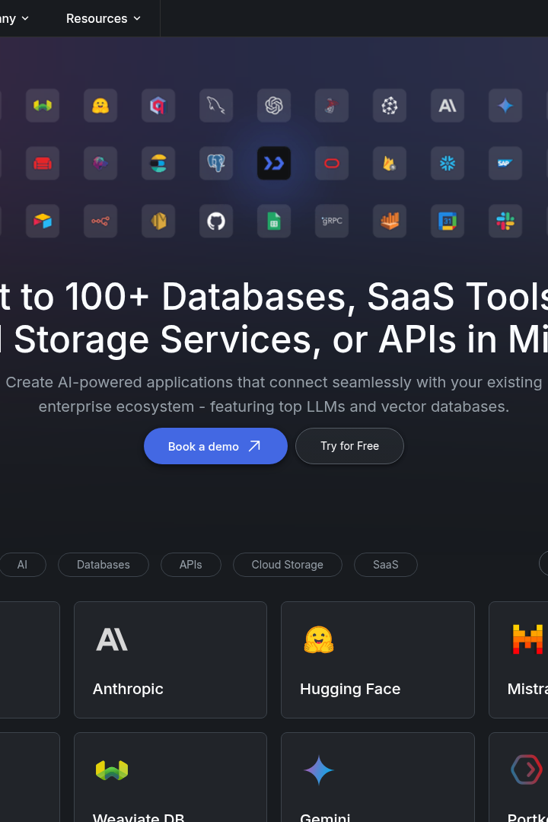This screenshot has width=548, height=822.
Task: Click the purple gem icon beside the Couchbase icon
Action: (100, 163)
